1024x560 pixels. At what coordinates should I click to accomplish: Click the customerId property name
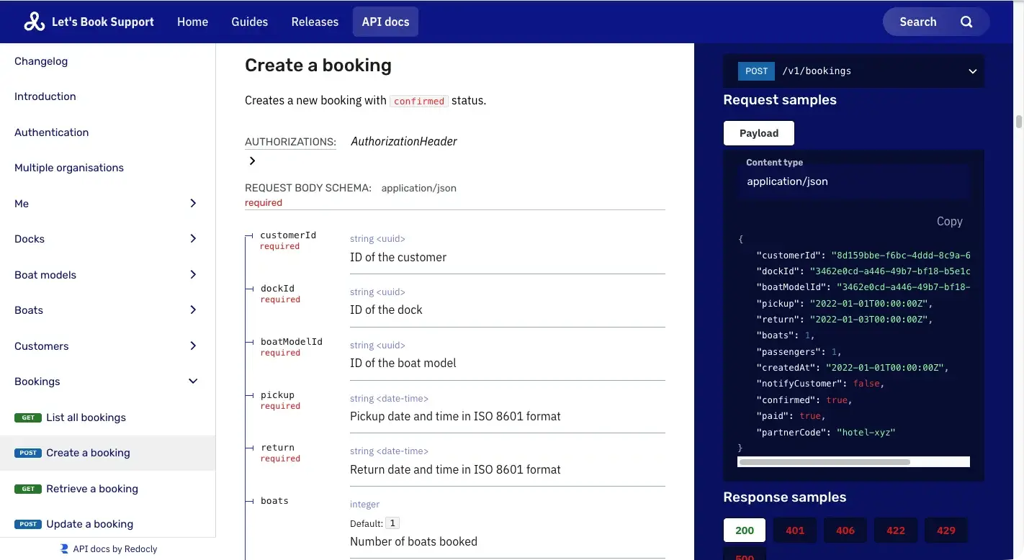tap(288, 235)
